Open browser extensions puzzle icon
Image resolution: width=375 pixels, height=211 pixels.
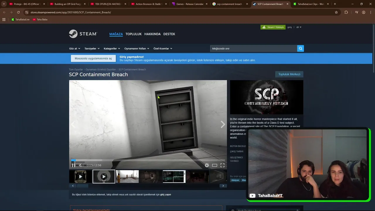[x=346, y=12]
